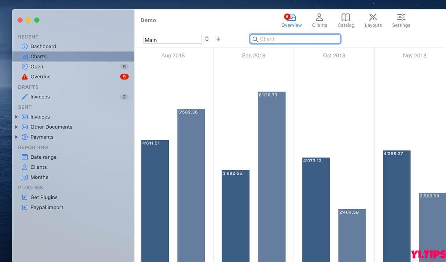Open the Layouts toolbar icon
The image size is (446, 262).
tap(373, 17)
